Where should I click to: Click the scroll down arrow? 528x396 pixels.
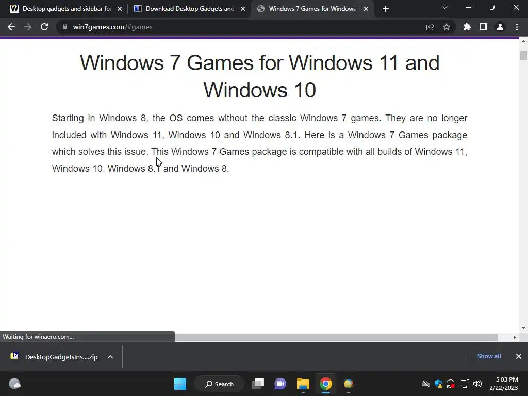coord(523,328)
